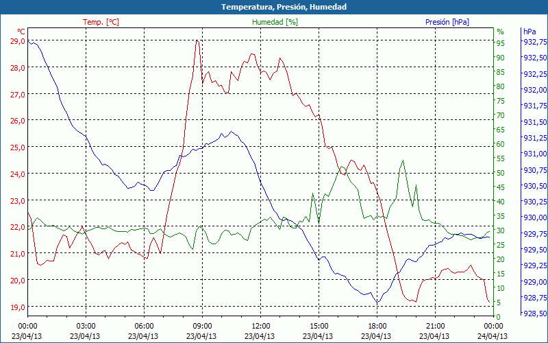Click the '931,75' pressure axis value
The width and height of the screenshot is (548, 343).
(x=535, y=106)
